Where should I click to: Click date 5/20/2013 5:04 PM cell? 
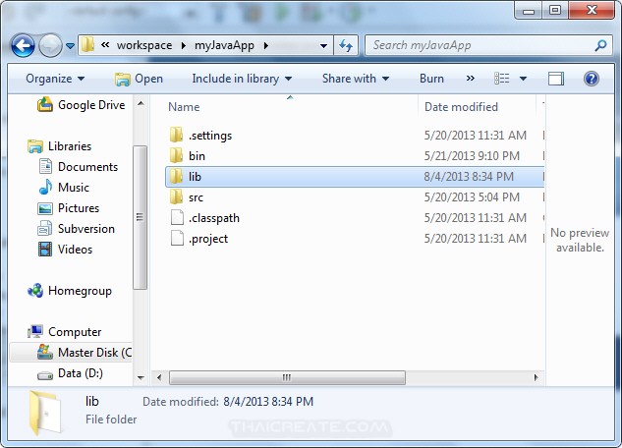click(472, 197)
